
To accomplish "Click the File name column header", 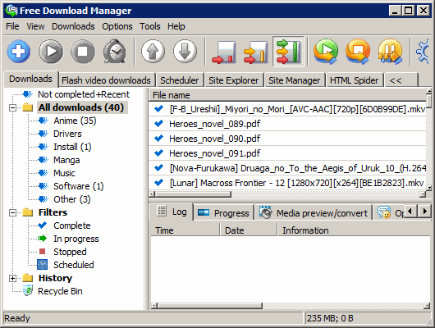I will [x=287, y=95].
